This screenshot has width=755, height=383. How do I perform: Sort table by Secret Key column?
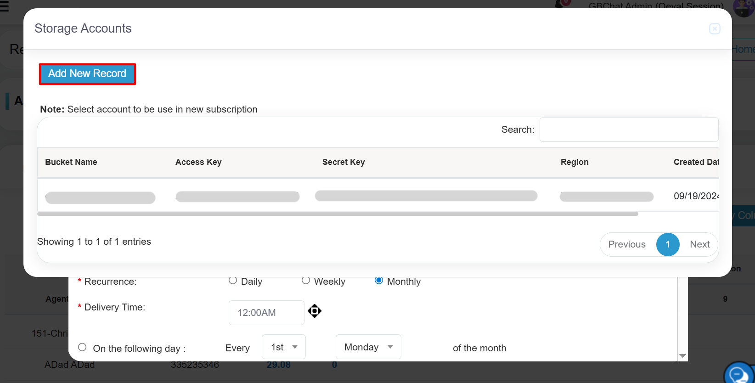point(344,162)
